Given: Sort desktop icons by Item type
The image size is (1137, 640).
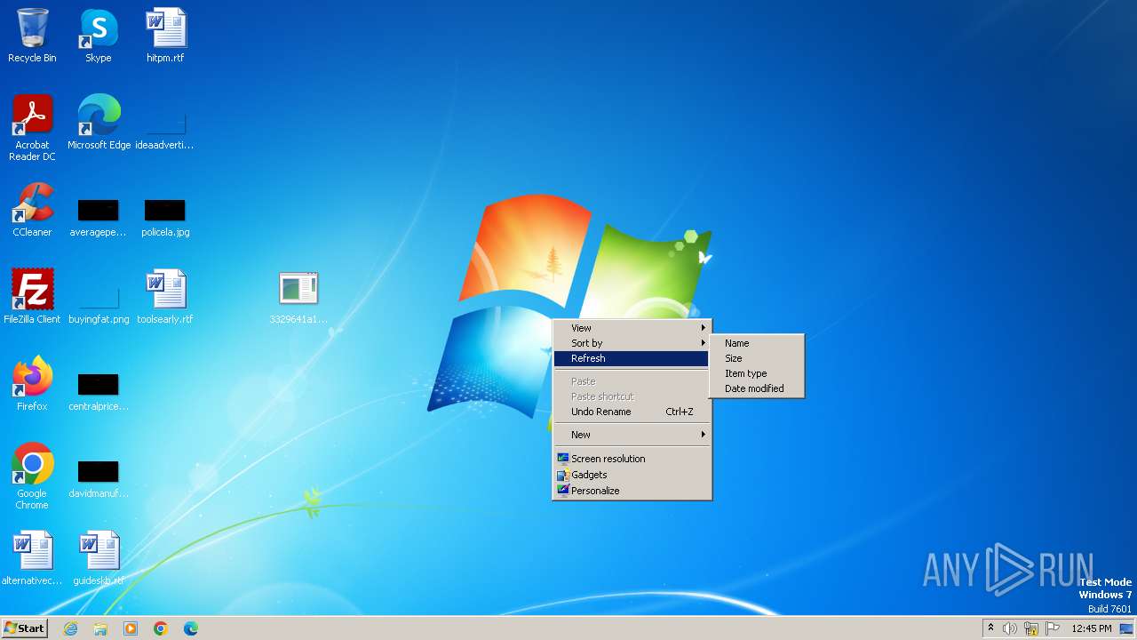Looking at the screenshot, I should click(757, 373).
